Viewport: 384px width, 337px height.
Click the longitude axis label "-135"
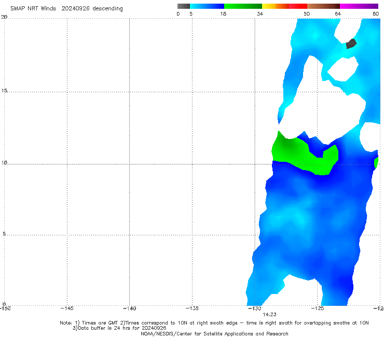pyautogui.click(x=192, y=308)
